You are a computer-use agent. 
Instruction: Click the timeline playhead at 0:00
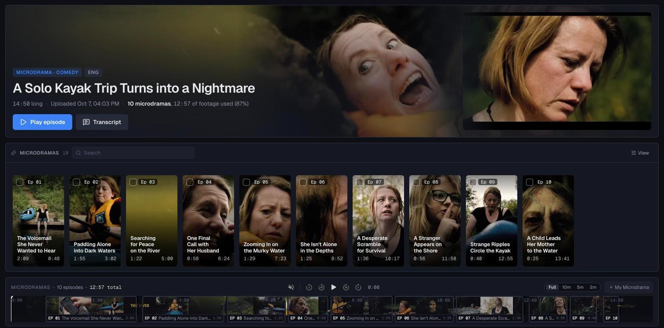(x=12, y=309)
